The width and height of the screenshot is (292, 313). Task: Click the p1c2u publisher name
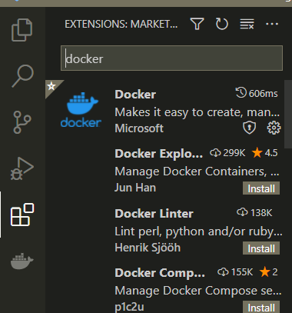tap(129, 307)
